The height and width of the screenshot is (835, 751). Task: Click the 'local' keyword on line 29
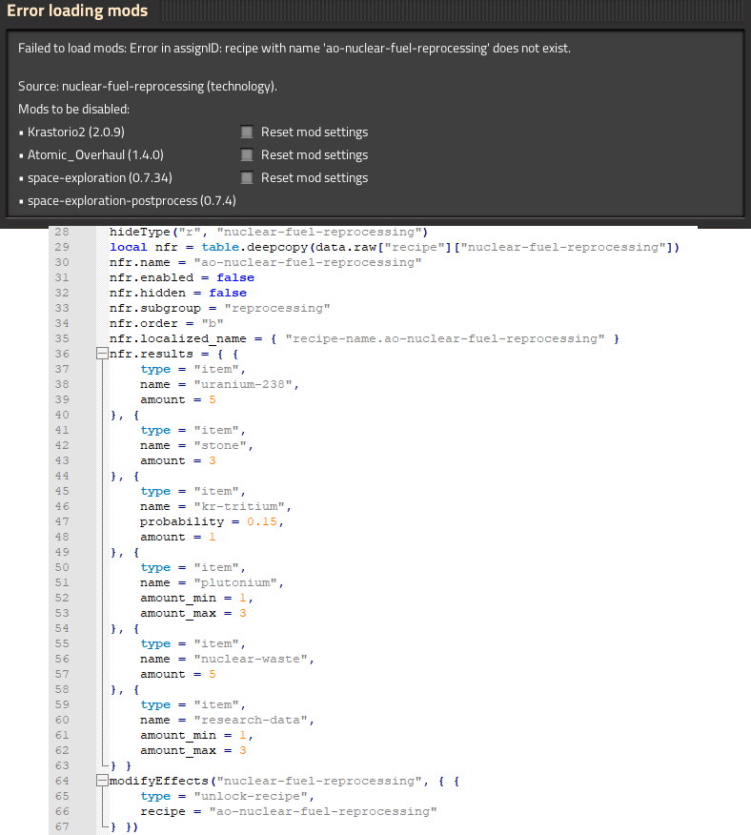pos(129,247)
